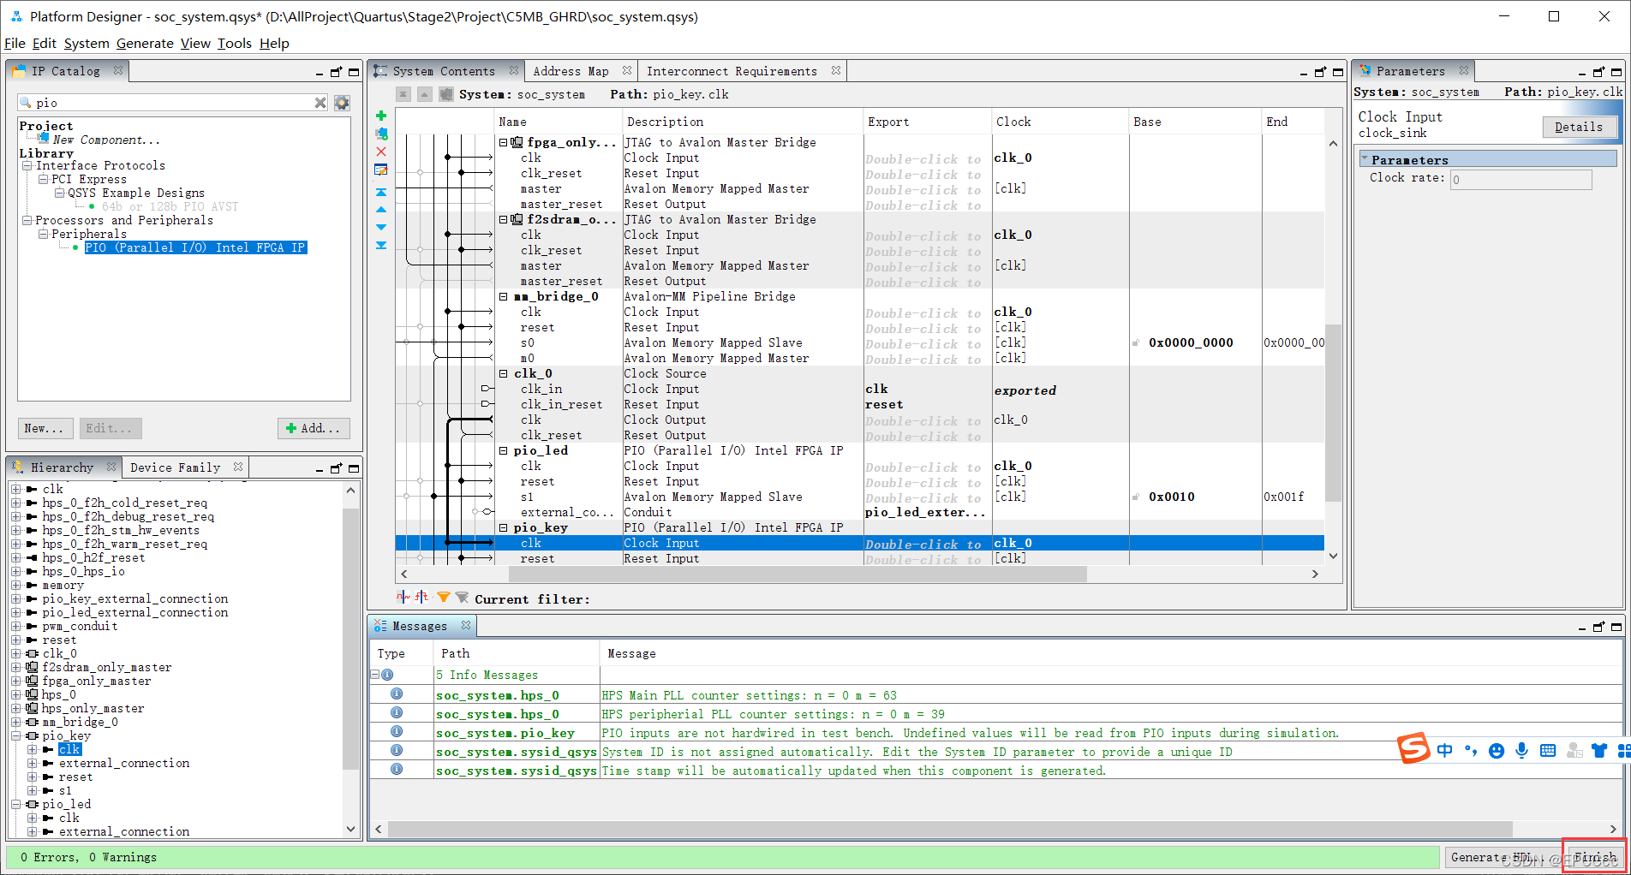Click the Clock rate input field
This screenshot has height=875, width=1631.
(1520, 179)
